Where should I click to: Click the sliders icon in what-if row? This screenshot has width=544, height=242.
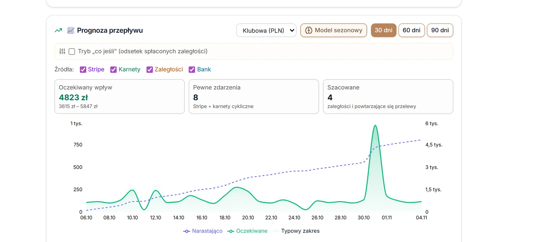(62, 51)
